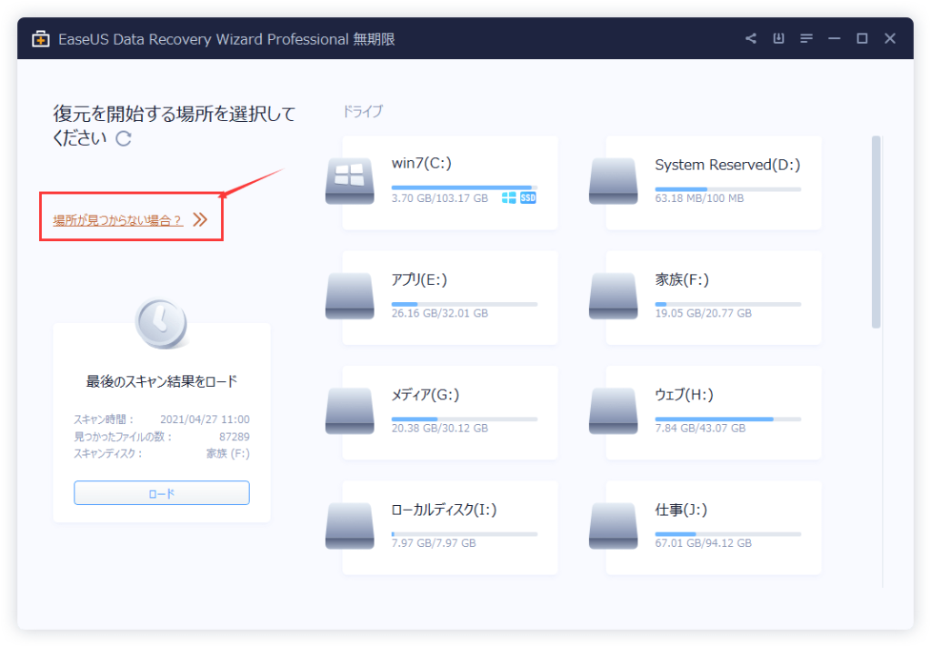Select the ローカルディスク(I:) drive

[450, 526]
